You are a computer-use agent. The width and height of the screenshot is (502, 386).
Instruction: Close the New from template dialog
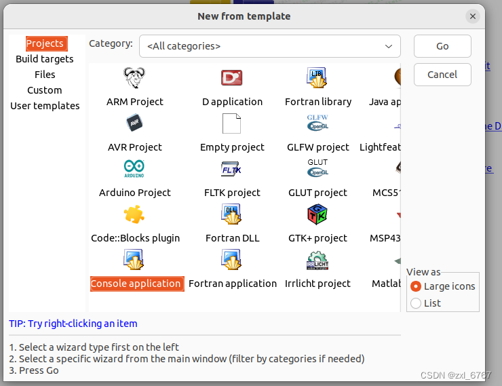coord(473,16)
